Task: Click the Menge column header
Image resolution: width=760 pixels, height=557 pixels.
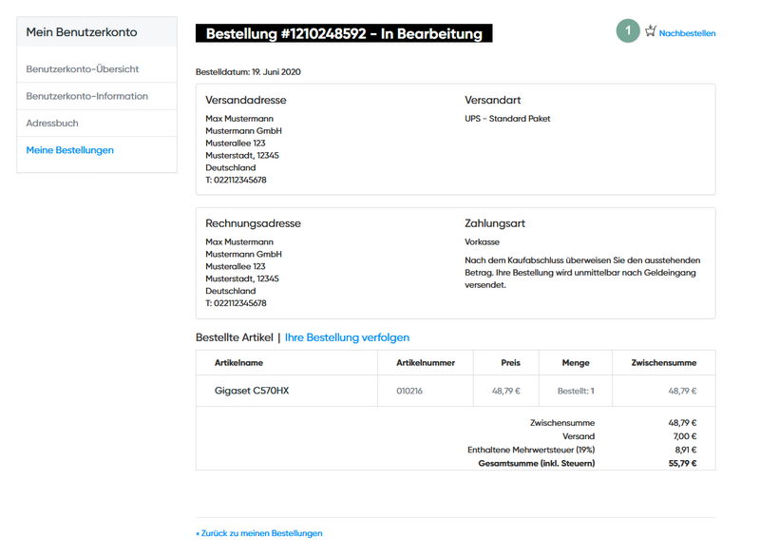Action: tap(575, 362)
